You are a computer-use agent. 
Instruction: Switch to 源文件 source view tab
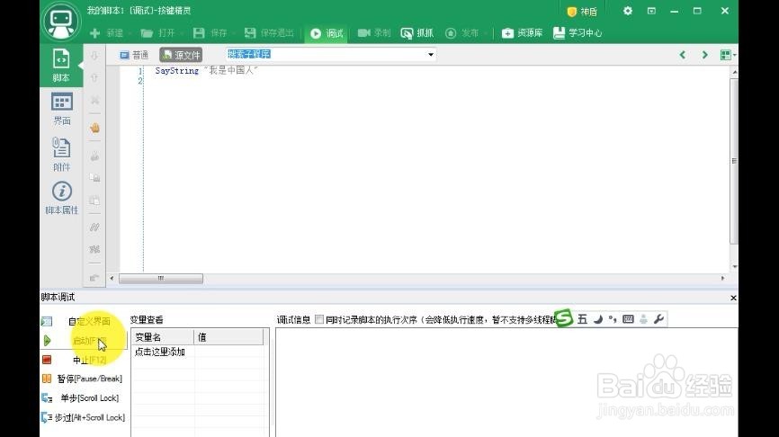coord(181,55)
